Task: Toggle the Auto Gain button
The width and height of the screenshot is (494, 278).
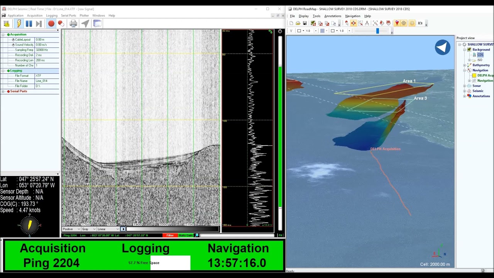Action: coord(186,235)
